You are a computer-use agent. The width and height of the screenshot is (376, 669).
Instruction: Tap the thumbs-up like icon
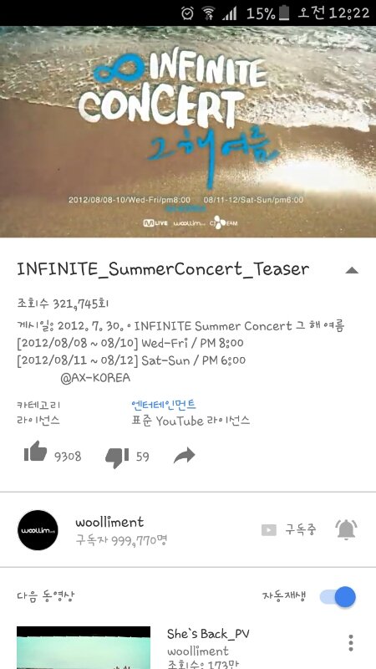pyautogui.click(x=35, y=452)
